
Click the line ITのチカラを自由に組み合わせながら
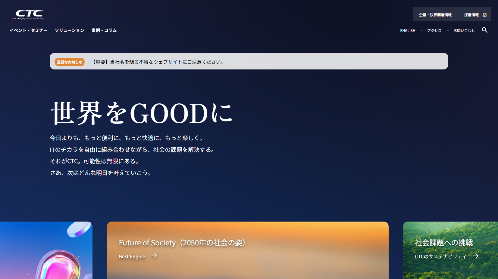133,150
